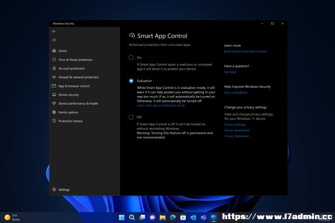Open the Windows Start menu

tap(122, 217)
